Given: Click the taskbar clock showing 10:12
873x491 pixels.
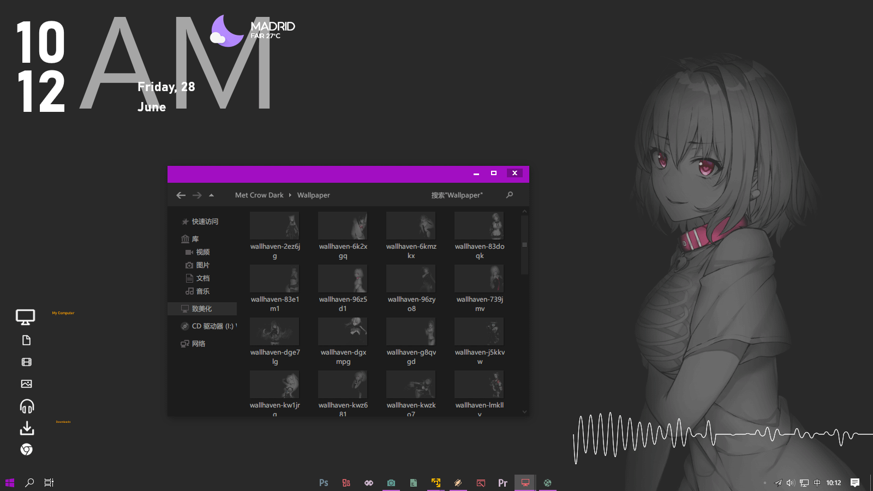Looking at the screenshot, I should pos(834,483).
